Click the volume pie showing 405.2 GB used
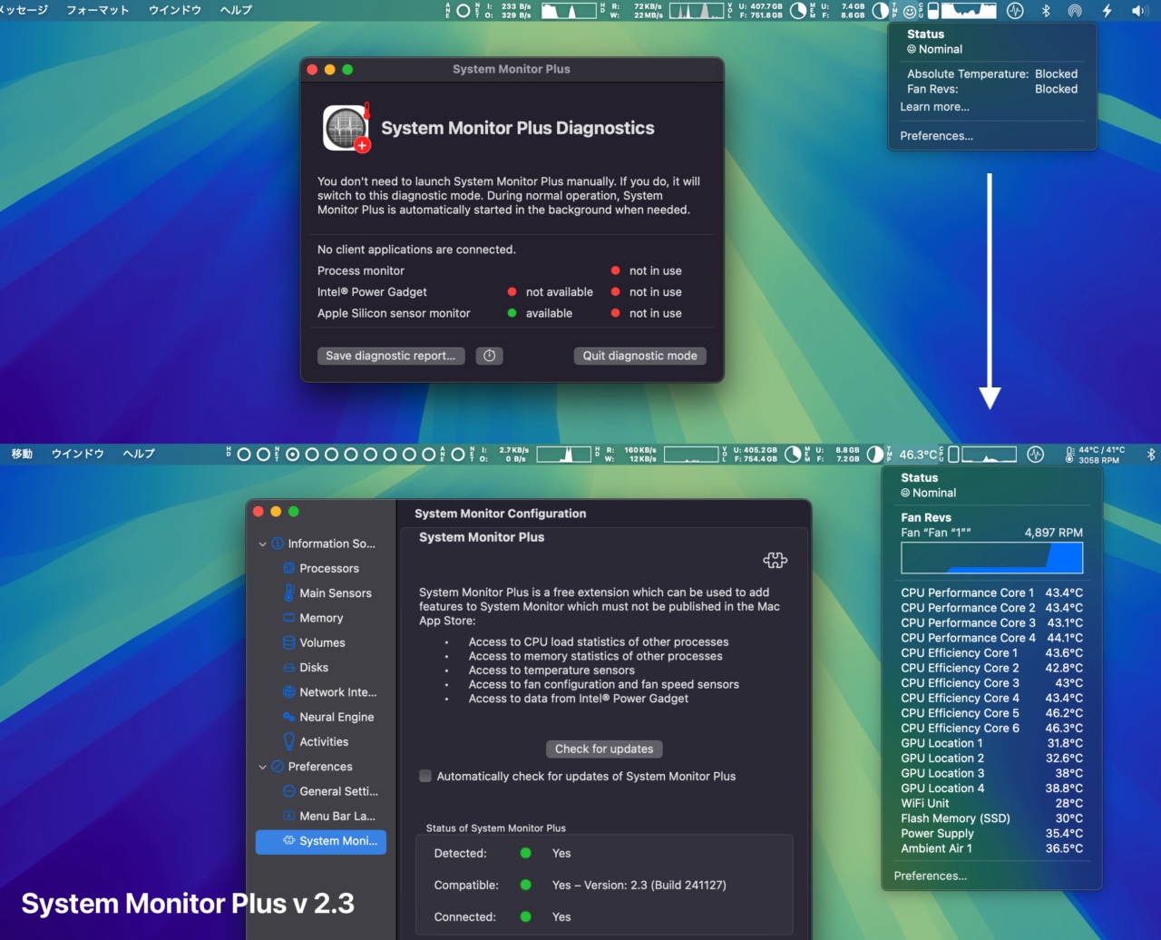 coord(793,455)
